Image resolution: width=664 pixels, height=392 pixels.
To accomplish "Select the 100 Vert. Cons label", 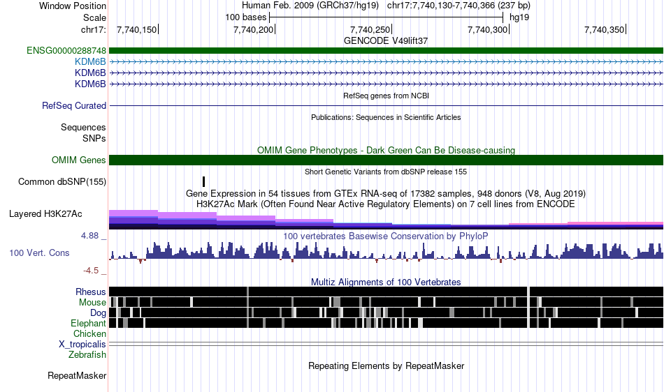I will click(x=39, y=253).
